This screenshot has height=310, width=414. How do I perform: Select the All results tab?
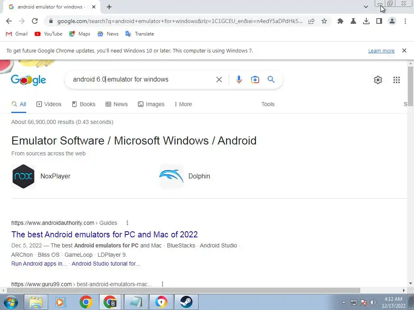(x=19, y=105)
